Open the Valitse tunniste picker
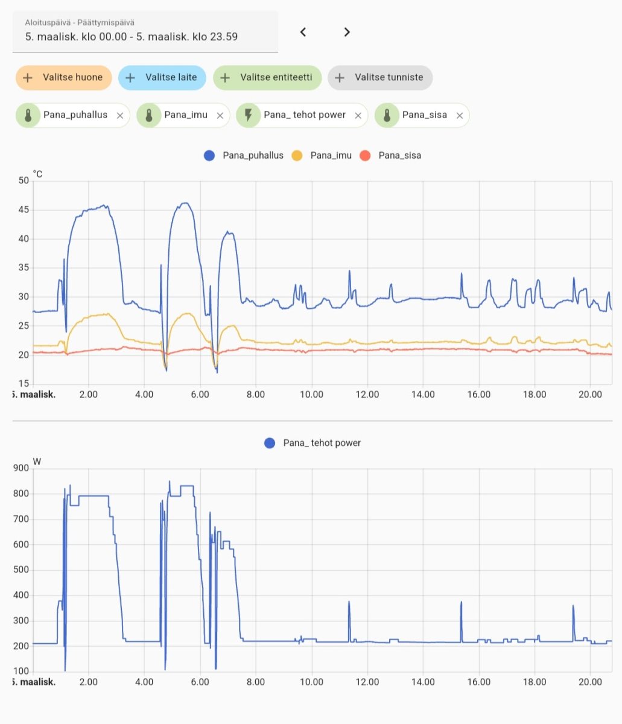The width and height of the screenshot is (622, 724). pyautogui.click(x=380, y=78)
